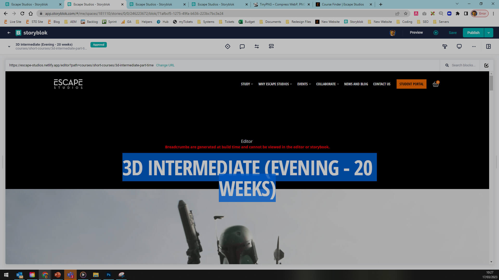This screenshot has height=280, width=499.
Task: Open more options ellipsis menu
Action: (474, 46)
